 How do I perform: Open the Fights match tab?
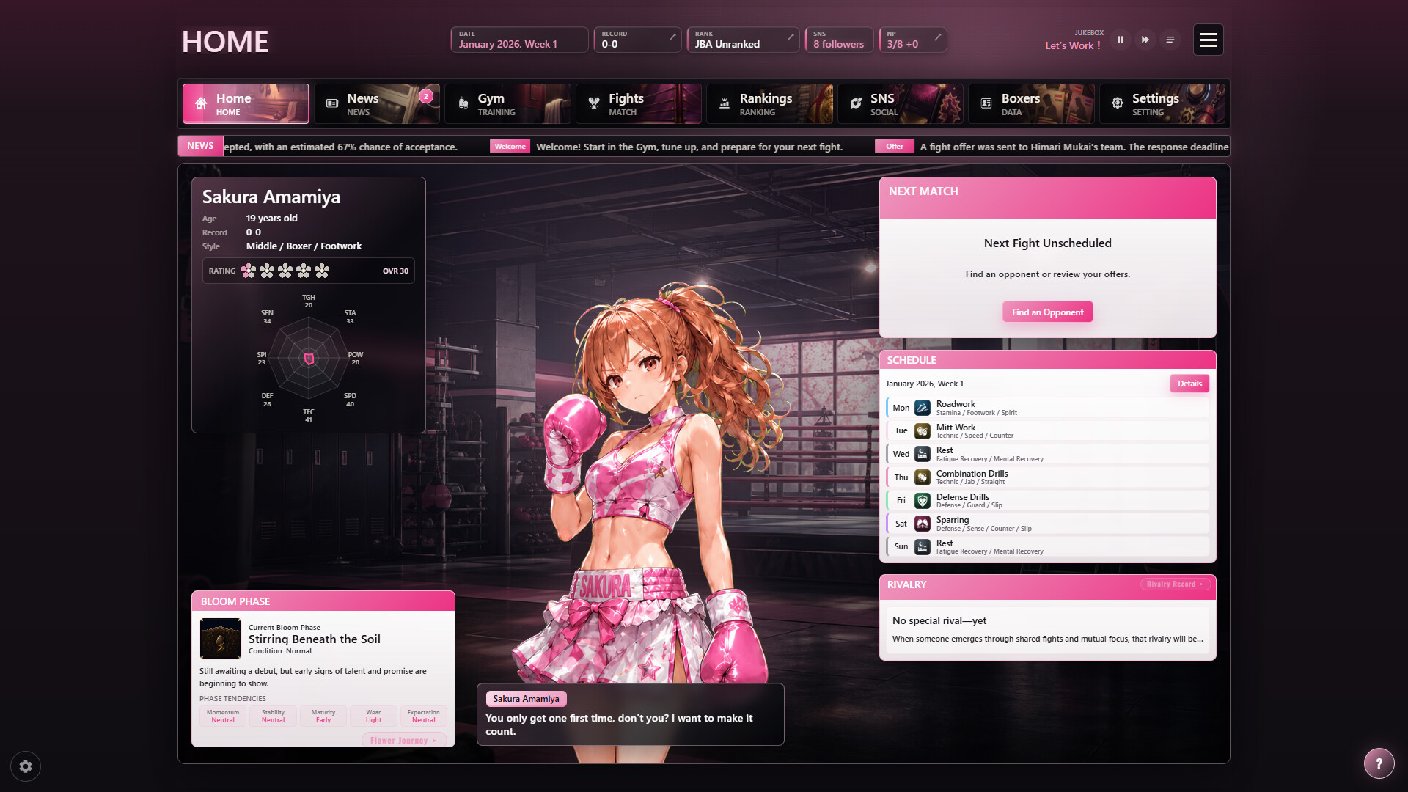tap(639, 103)
